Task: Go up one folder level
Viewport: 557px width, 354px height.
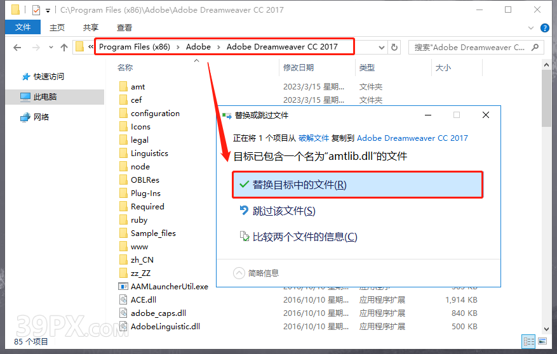Action: pos(64,48)
